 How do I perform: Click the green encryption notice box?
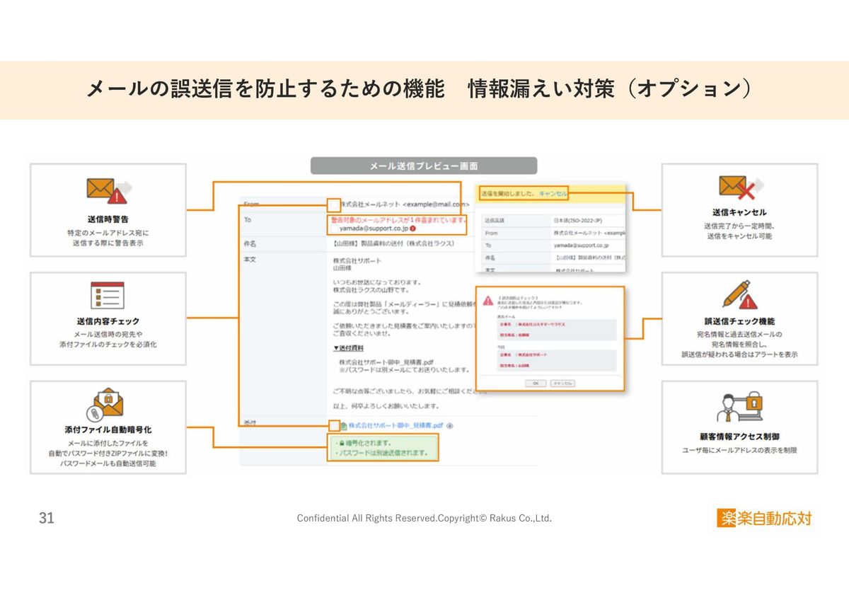click(383, 447)
